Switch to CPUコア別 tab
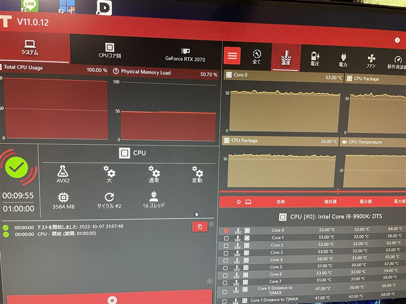The image size is (406, 304). (110, 51)
